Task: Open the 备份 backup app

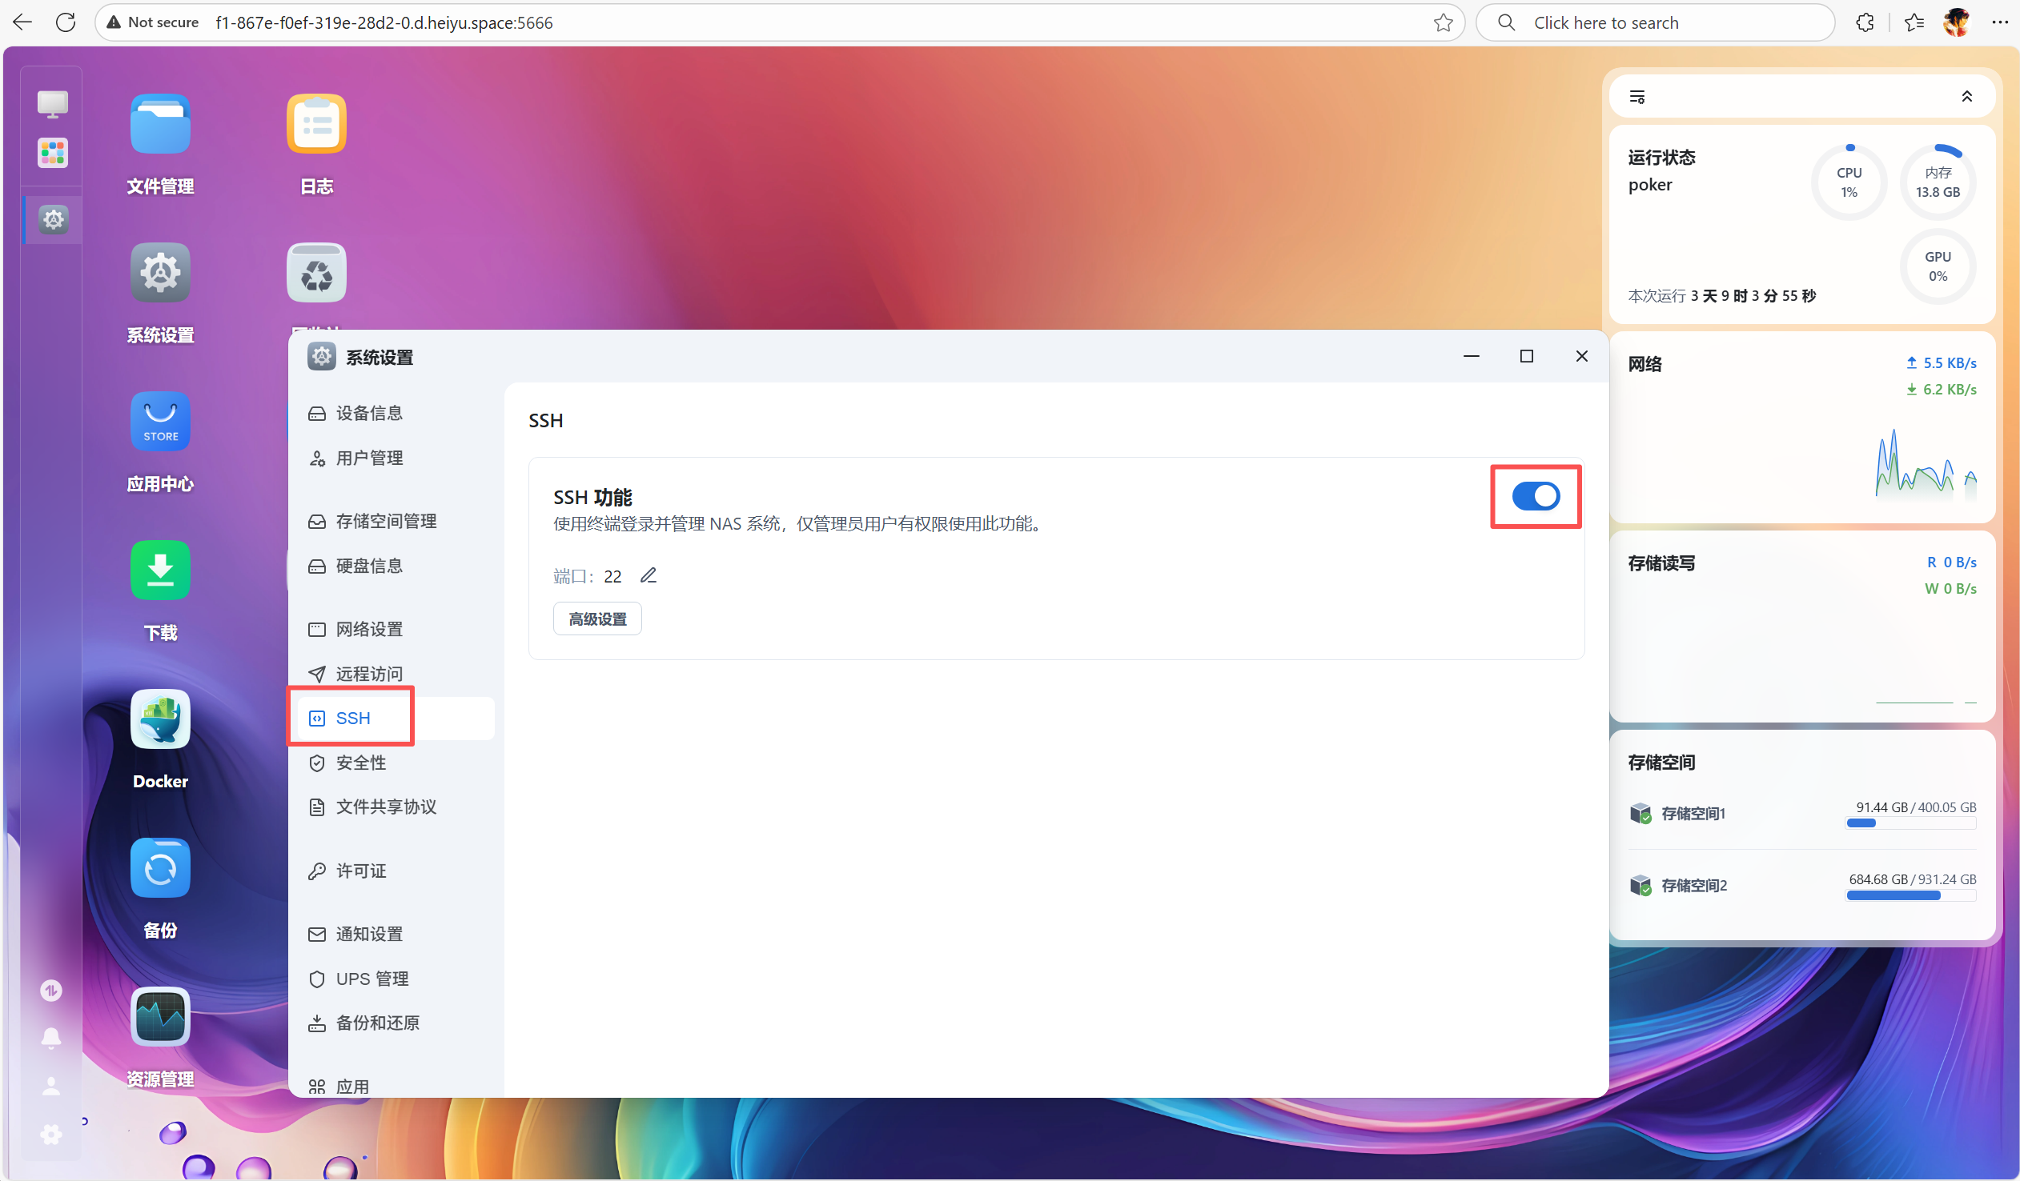Action: pyautogui.click(x=160, y=867)
